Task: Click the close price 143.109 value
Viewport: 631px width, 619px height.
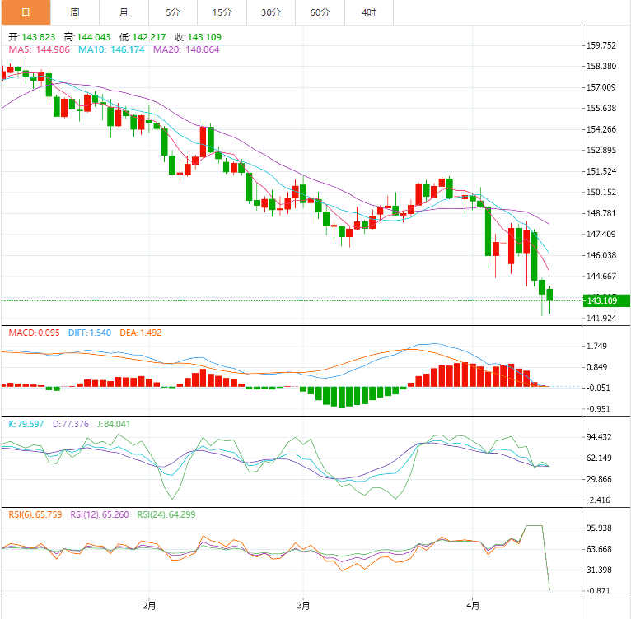Action: pyautogui.click(x=204, y=37)
